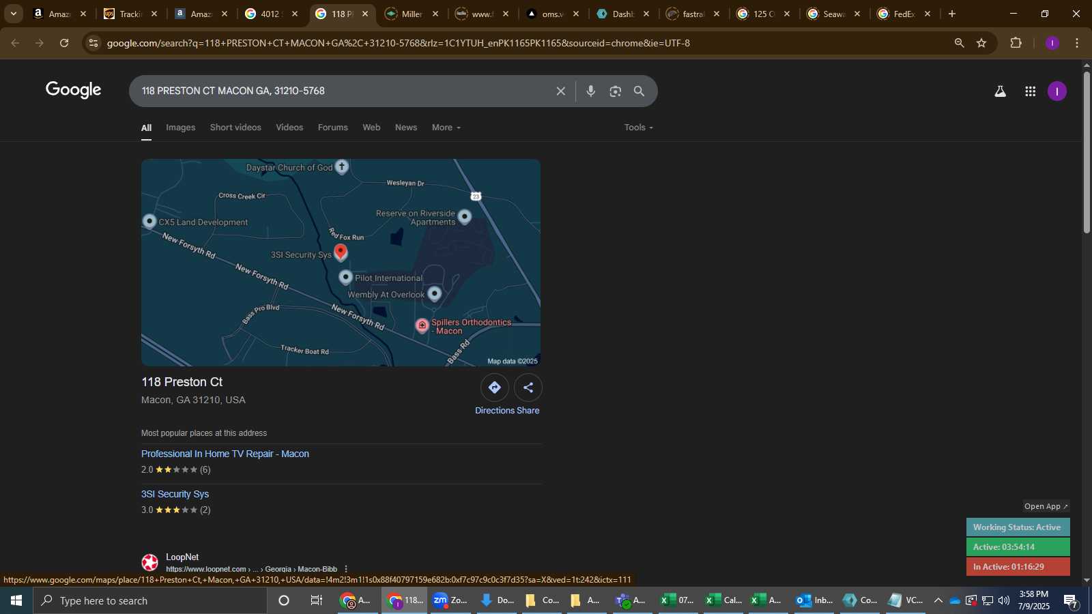
Task: Click the Open App button
Action: click(1046, 506)
